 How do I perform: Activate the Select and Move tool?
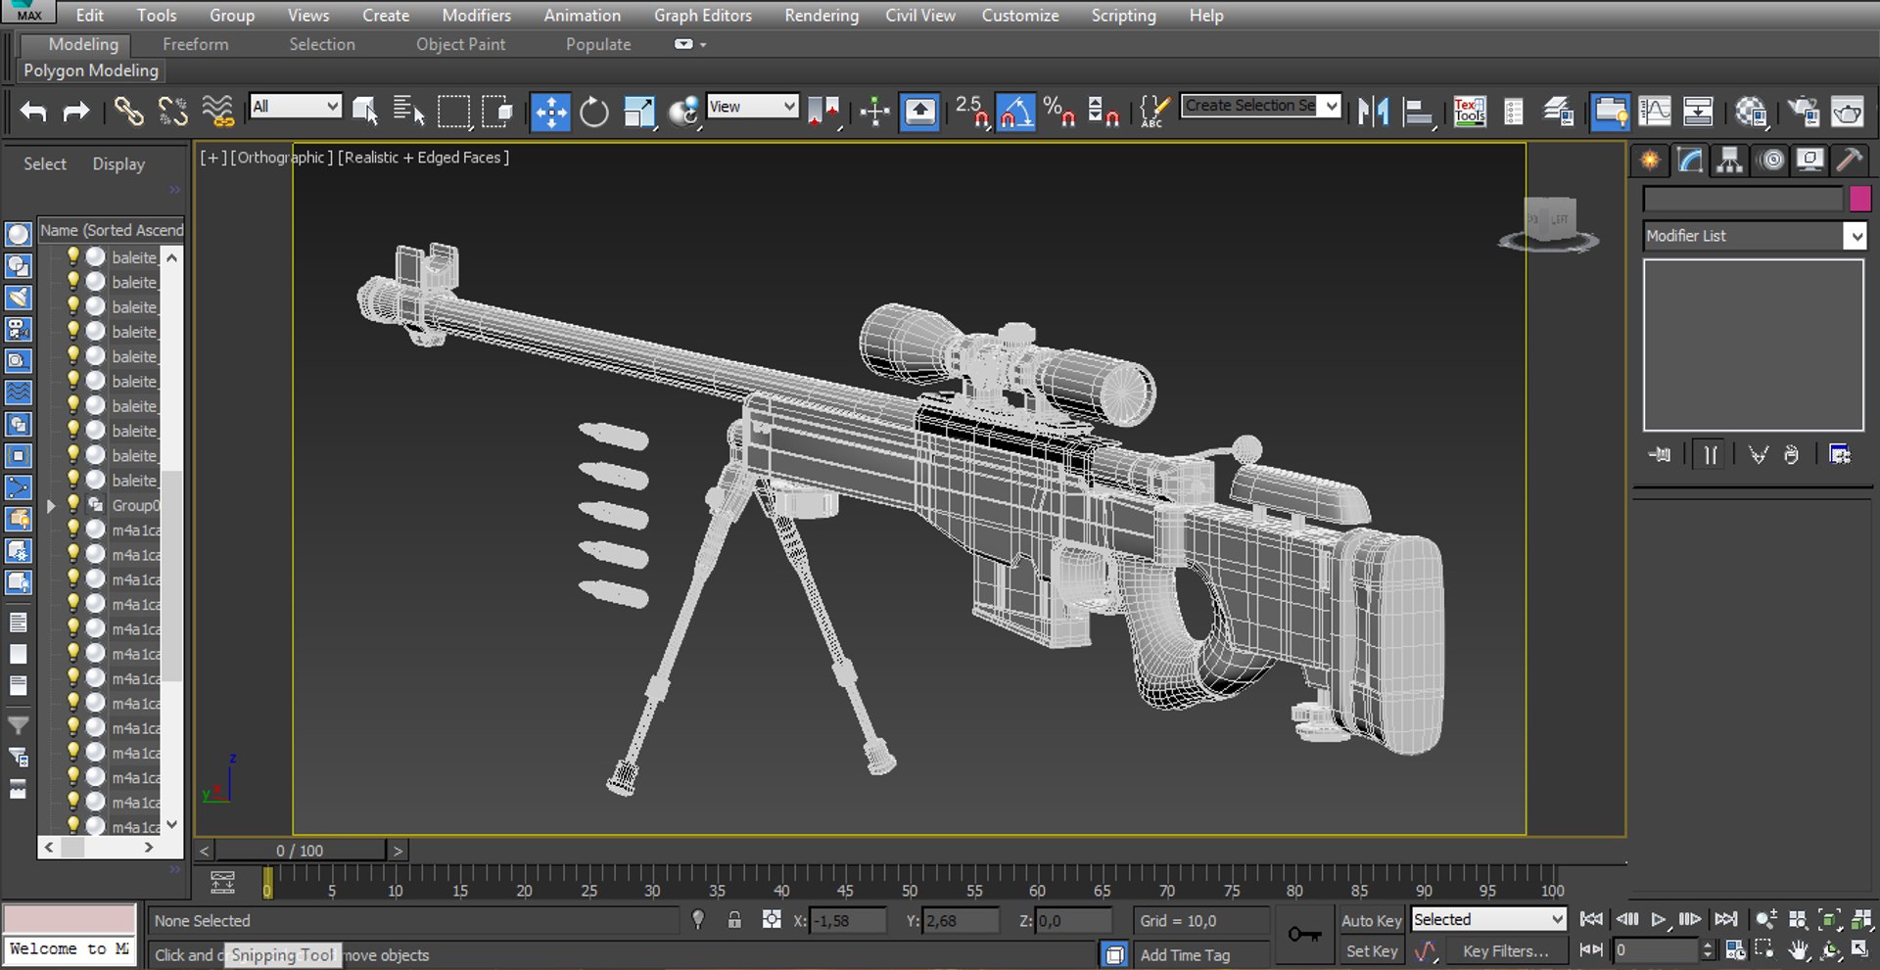pos(550,112)
